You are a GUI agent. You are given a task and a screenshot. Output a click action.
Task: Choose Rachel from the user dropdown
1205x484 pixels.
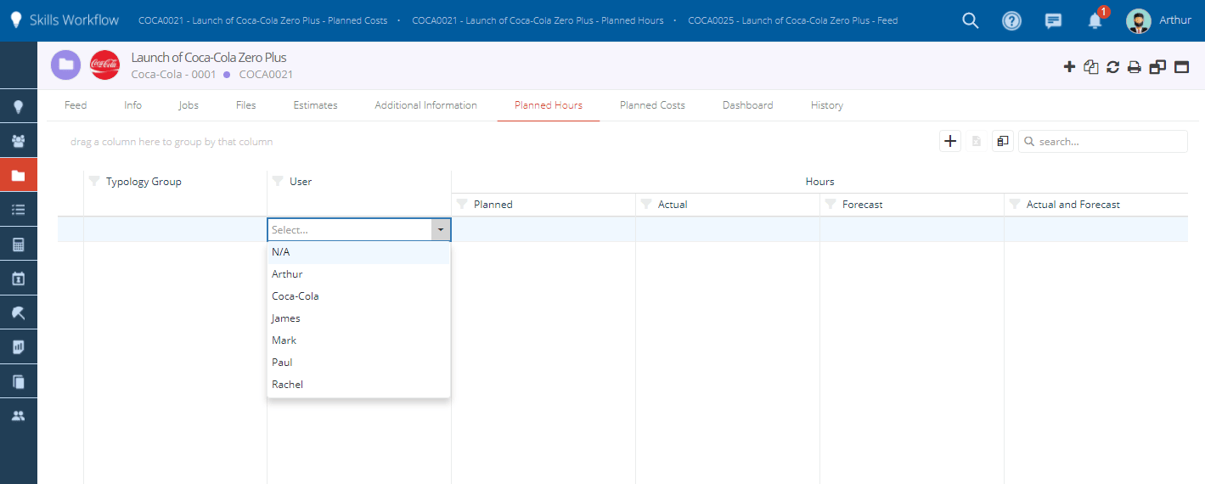point(287,385)
